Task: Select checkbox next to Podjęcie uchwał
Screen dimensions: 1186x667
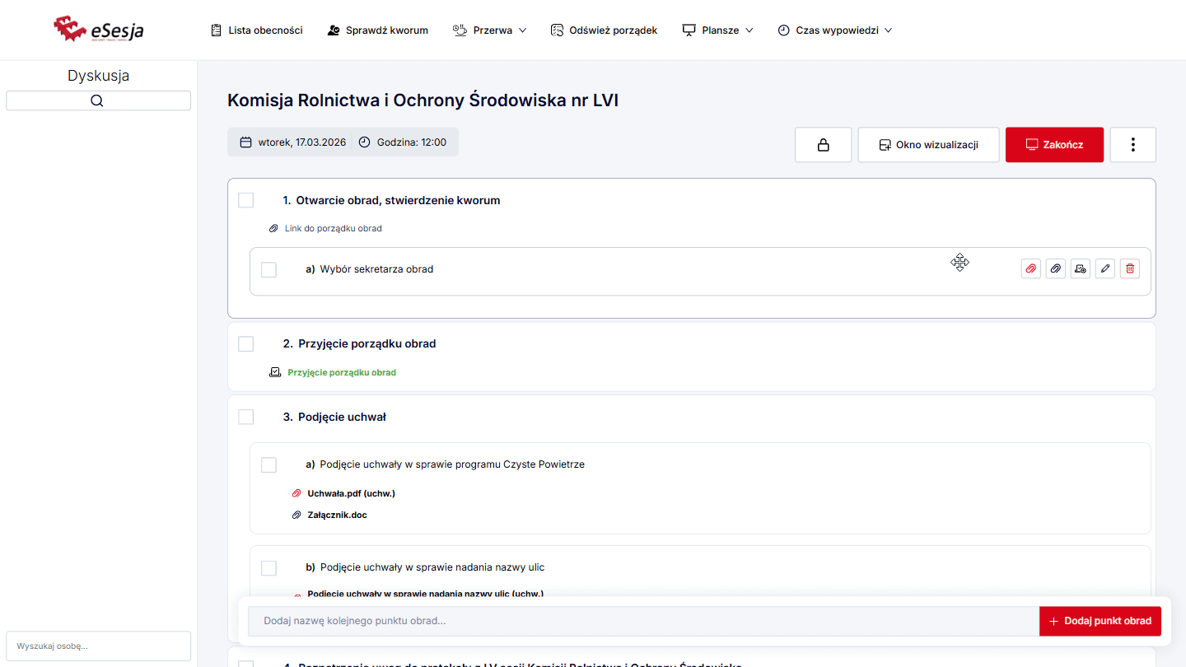Action: click(x=245, y=417)
